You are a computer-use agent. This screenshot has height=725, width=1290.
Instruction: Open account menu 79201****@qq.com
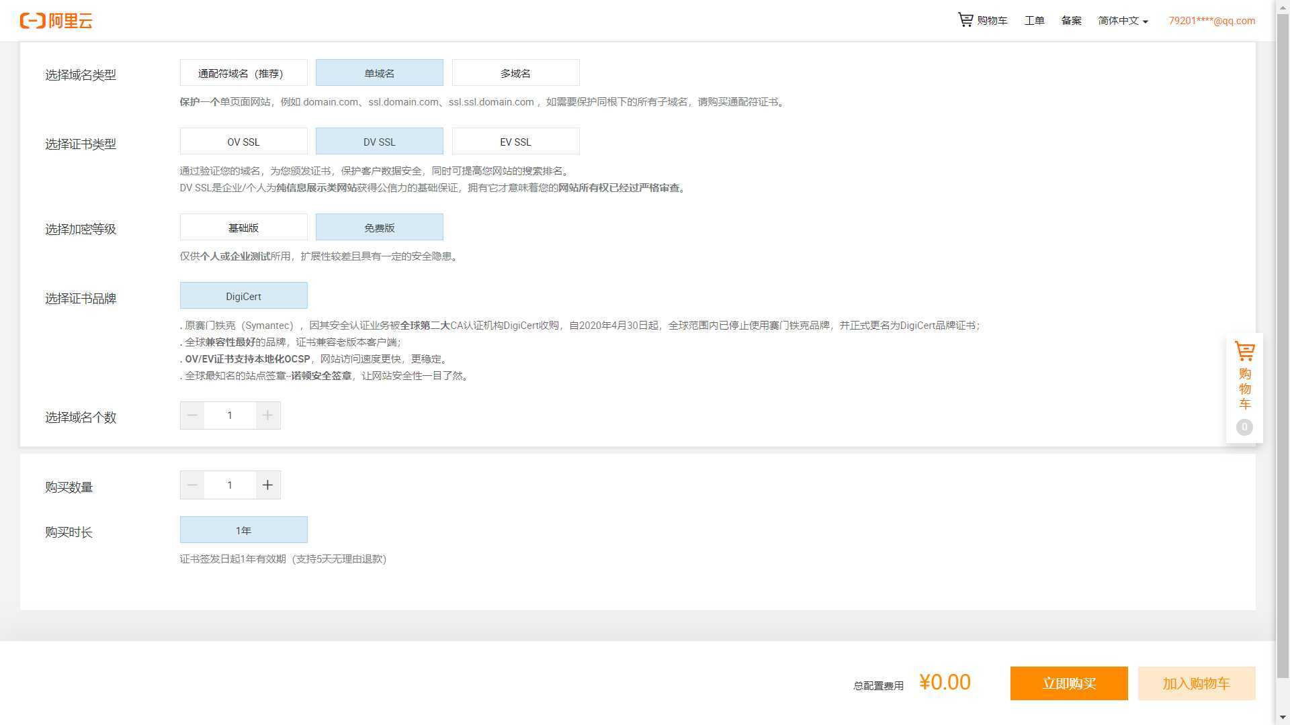point(1211,21)
